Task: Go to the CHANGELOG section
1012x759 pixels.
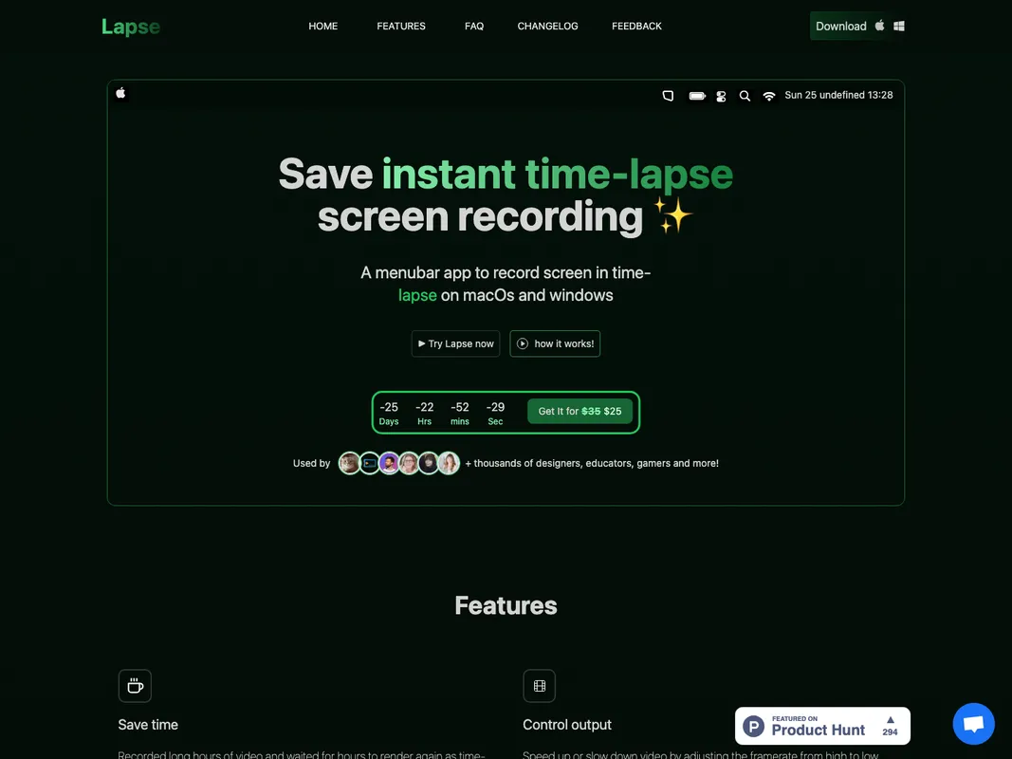Action: [547, 26]
